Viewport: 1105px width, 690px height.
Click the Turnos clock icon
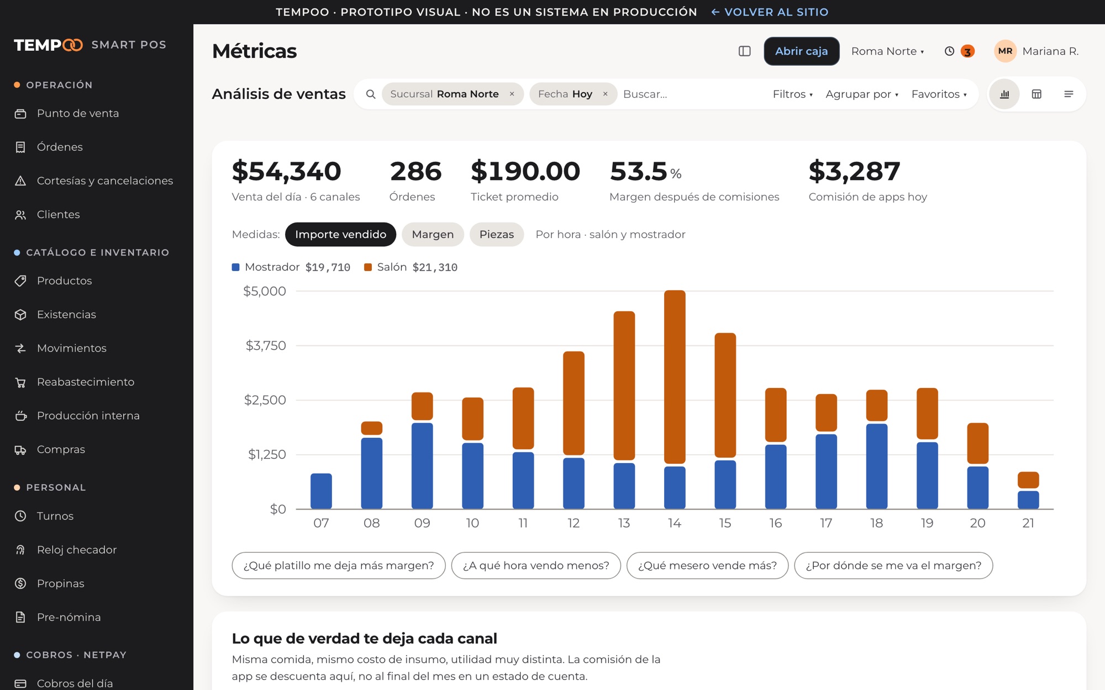coord(20,516)
